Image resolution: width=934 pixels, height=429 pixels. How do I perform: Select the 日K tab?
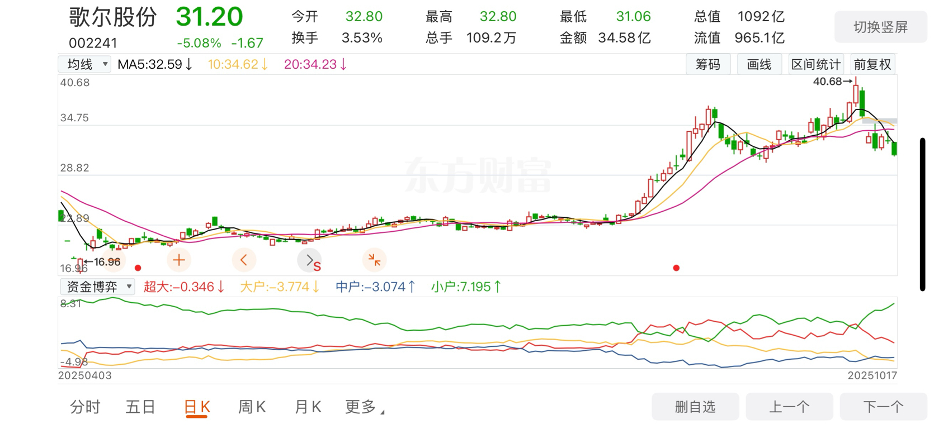(x=197, y=407)
